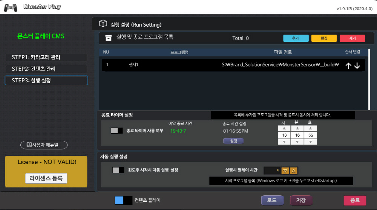Increase run delay with up triangle
Screen dimensions: 377x210
coord(294,171)
